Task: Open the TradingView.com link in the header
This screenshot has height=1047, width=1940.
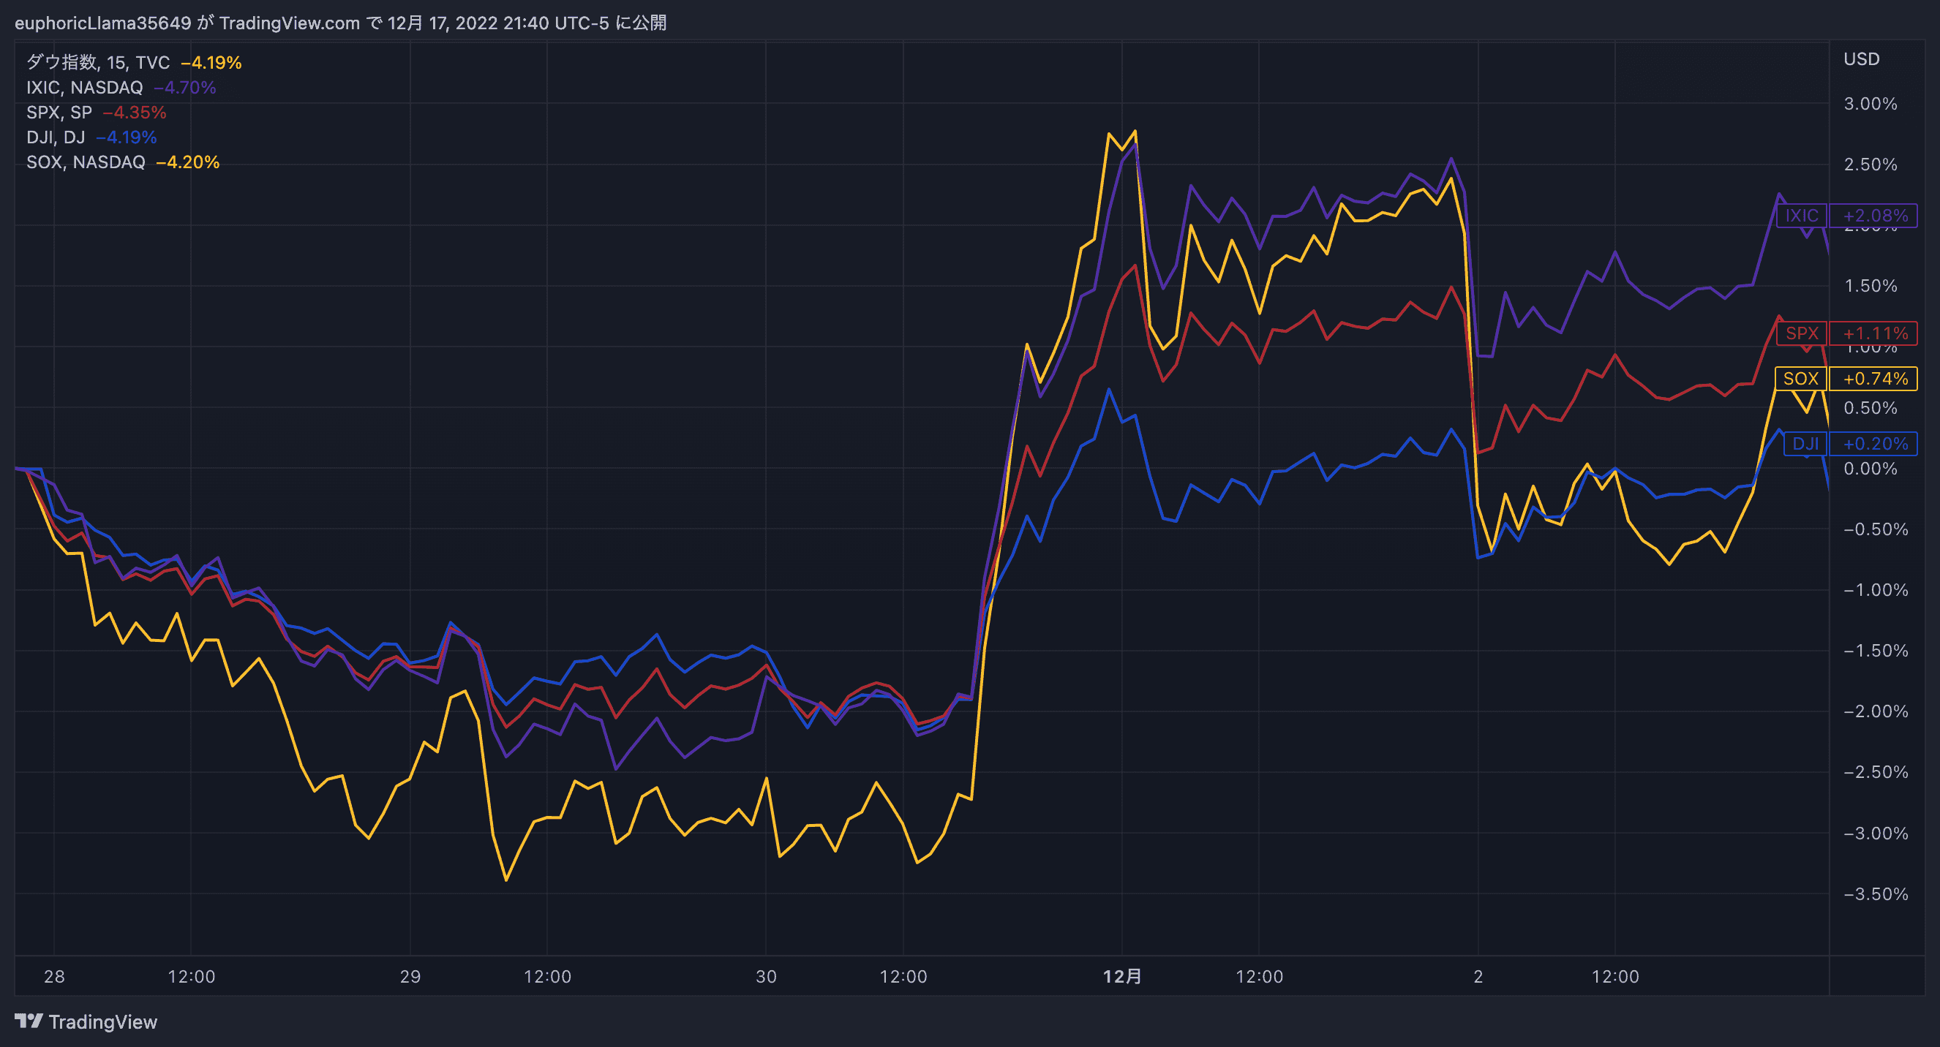Action: tap(289, 23)
